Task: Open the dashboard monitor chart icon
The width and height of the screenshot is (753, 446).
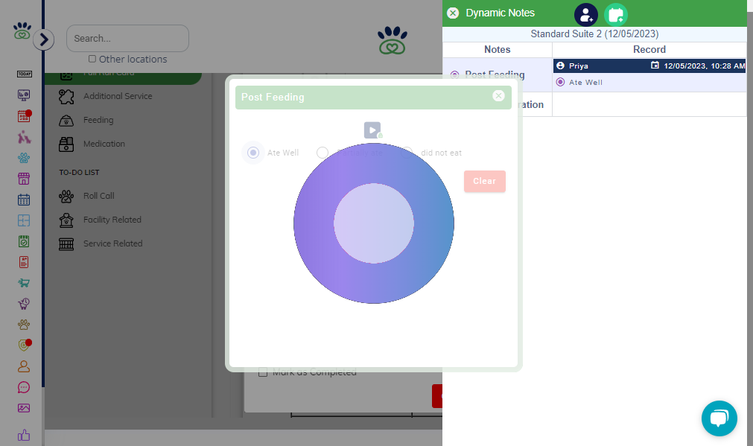Action: (24, 95)
